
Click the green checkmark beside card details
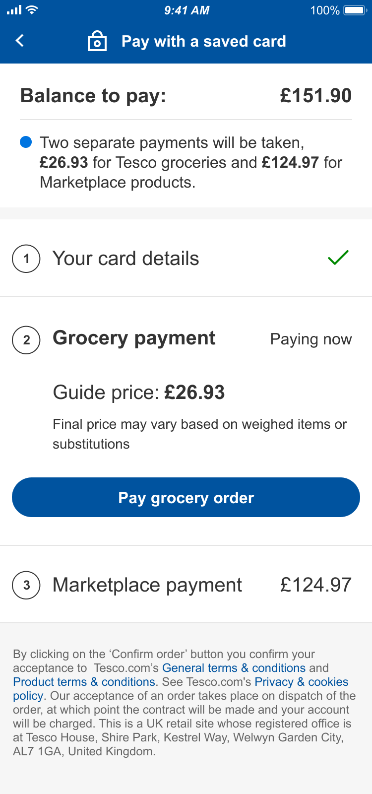[338, 258]
